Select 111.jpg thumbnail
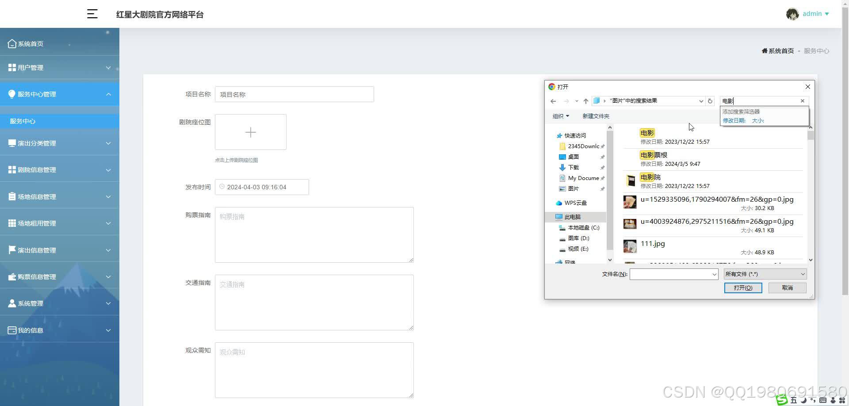 point(630,246)
